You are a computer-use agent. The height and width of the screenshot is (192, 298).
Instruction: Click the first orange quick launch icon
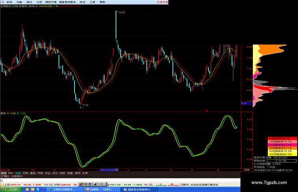(27, 190)
